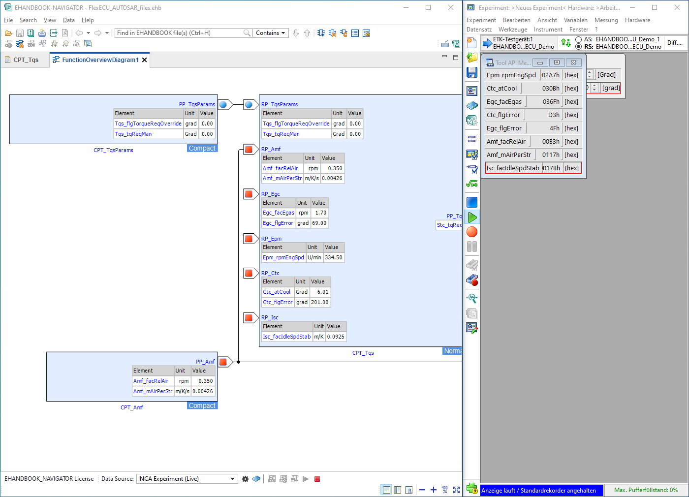This screenshot has height=497, width=689.
Task: Click the open folder icon in Navigator toolbar
Action: click(8, 33)
